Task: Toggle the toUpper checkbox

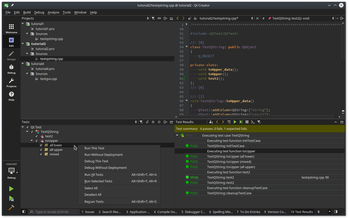Action: pos(36,141)
